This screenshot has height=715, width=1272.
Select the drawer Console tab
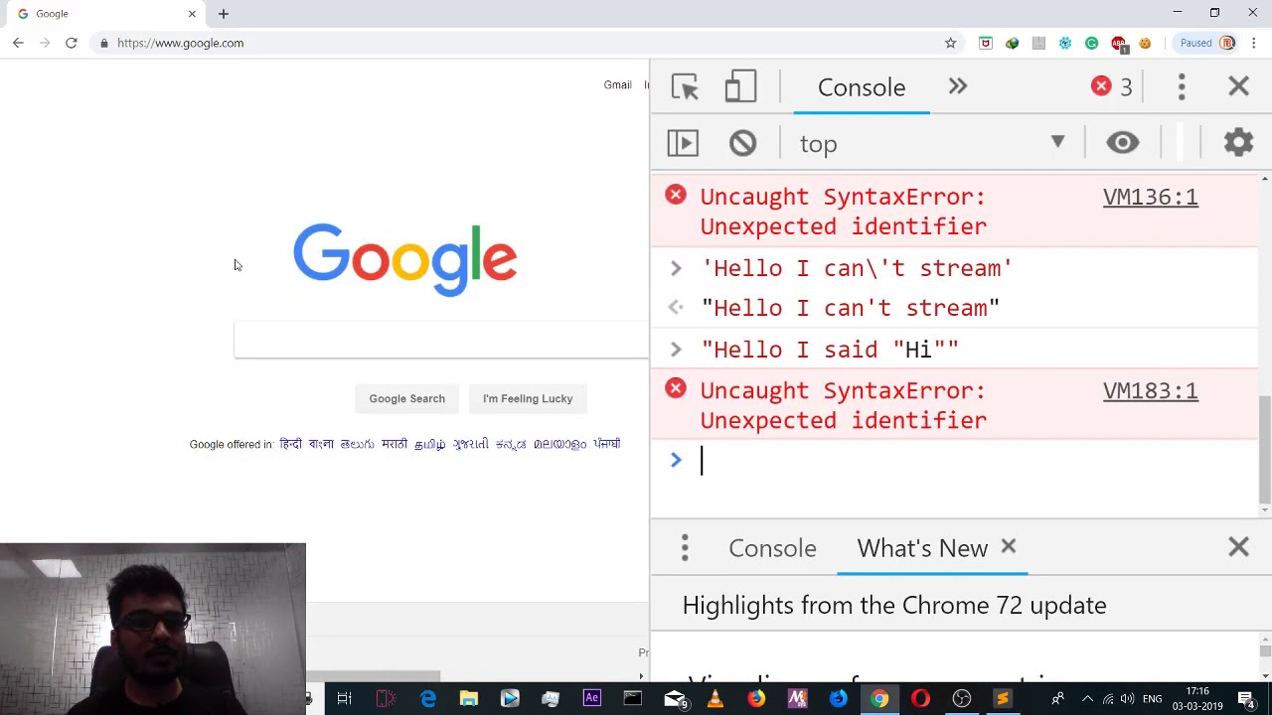click(x=772, y=548)
